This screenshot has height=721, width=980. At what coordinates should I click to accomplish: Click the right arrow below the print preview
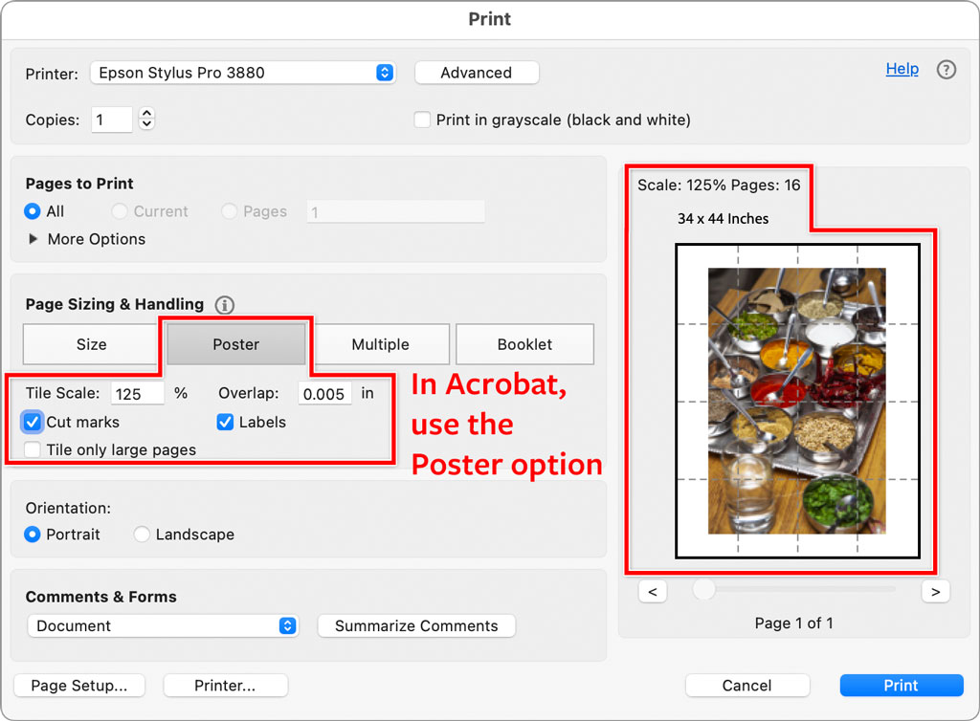tap(935, 591)
